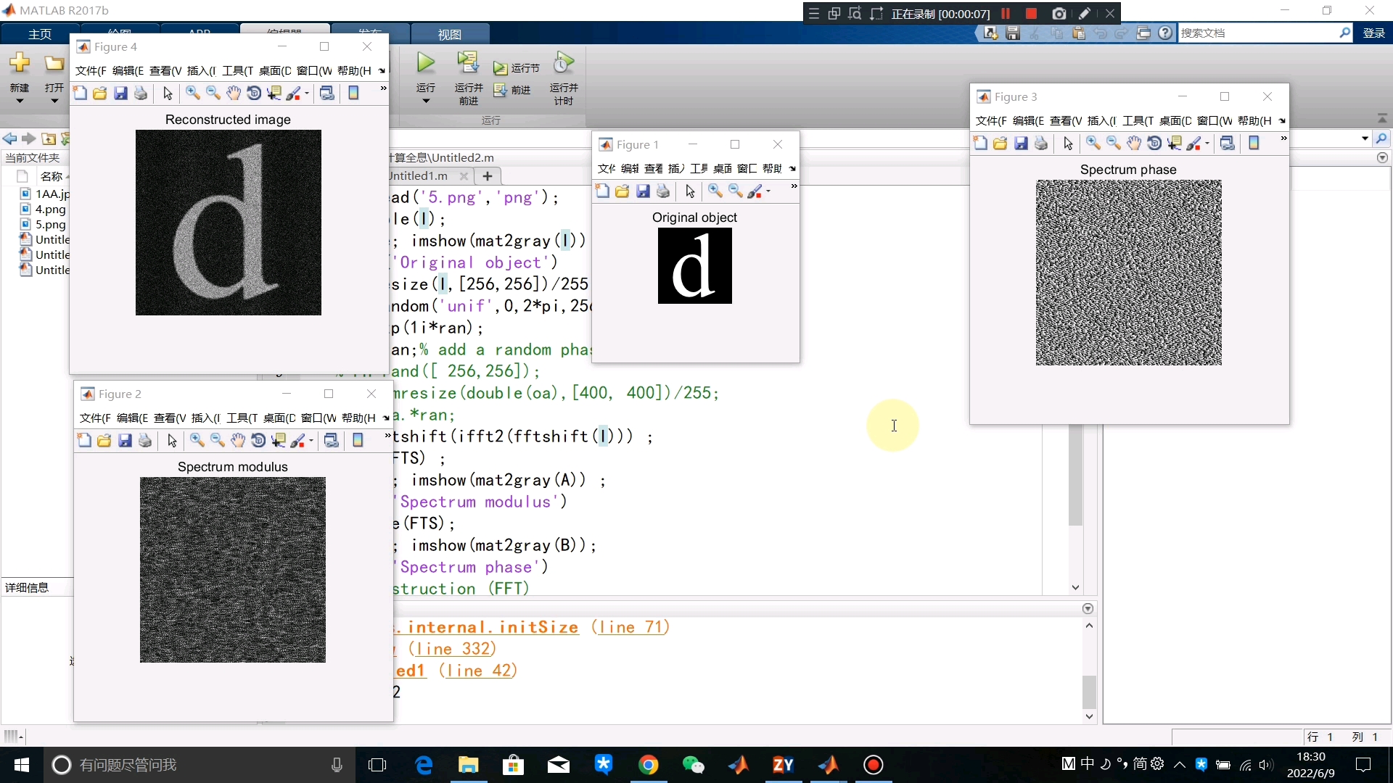Click green Run button in MATLAB editor

pyautogui.click(x=426, y=63)
